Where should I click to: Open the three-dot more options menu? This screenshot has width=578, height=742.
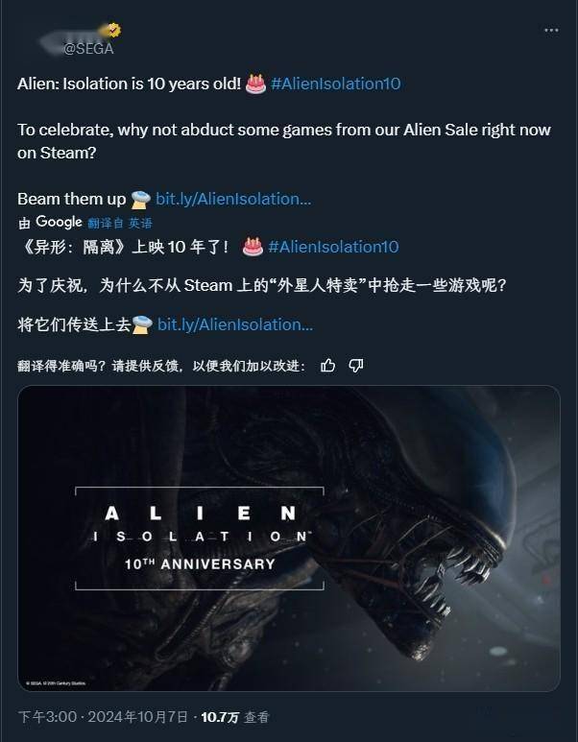(x=551, y=31)
